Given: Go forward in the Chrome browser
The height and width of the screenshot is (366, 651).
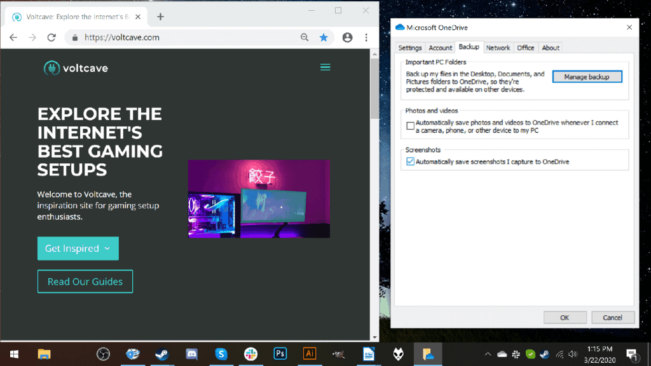Looking at the screenshot, I should click(32, 37).
